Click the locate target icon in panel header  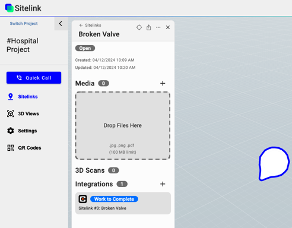pos(139,27)
